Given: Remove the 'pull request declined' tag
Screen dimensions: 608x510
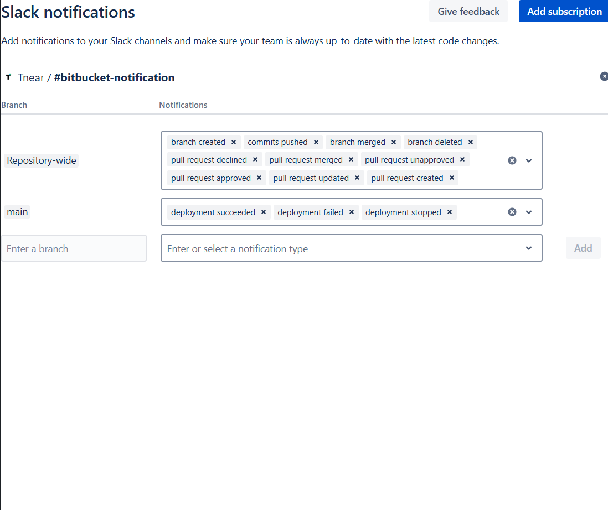Looking at the screenshot, I should pos(255,159).
